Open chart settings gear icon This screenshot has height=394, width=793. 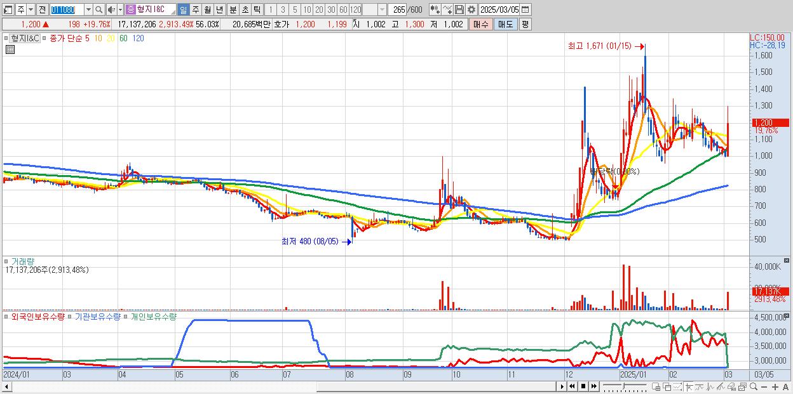pos(471,10)
